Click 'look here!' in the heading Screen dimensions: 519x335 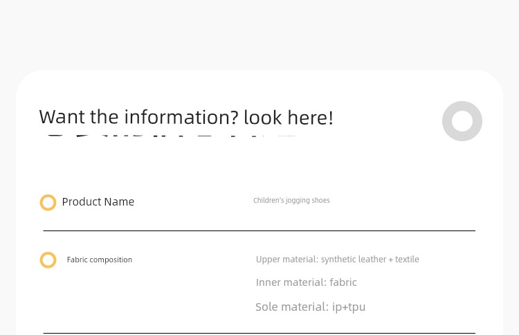[x=289, y=117]
